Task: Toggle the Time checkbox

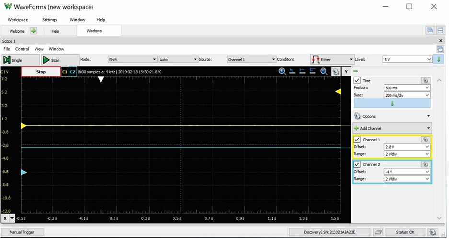Action: click(x=357, y=81)
